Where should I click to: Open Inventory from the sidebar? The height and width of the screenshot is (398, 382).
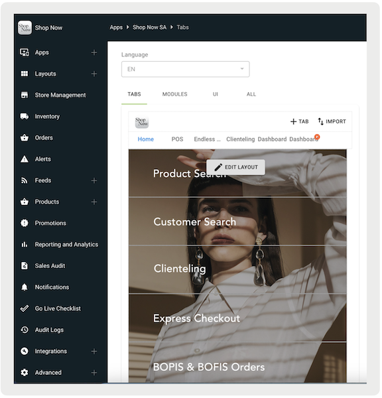pyautogui.click(x=47, y=116)
